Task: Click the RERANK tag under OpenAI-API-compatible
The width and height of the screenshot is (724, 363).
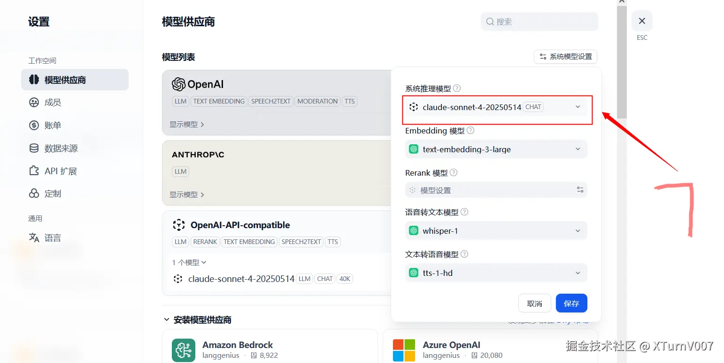Action: [x=205, y=242]
